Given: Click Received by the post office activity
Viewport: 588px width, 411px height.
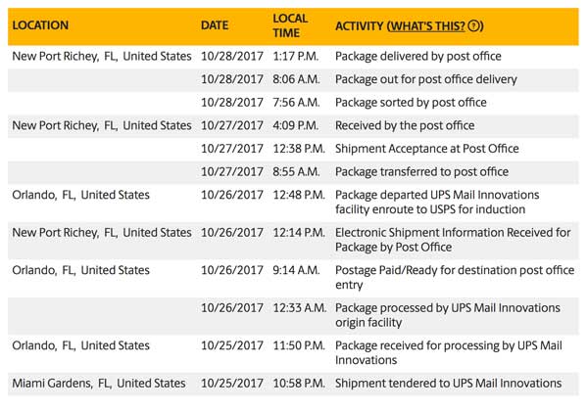Looking at the screenshot, I should pyautogui.click(x=405, y=126).
